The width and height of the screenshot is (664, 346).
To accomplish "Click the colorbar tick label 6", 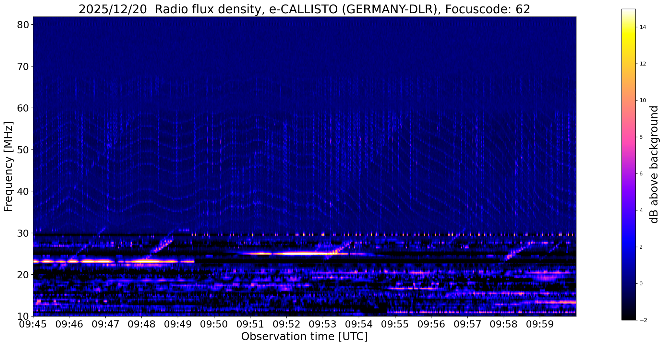I will click(641, 174).
